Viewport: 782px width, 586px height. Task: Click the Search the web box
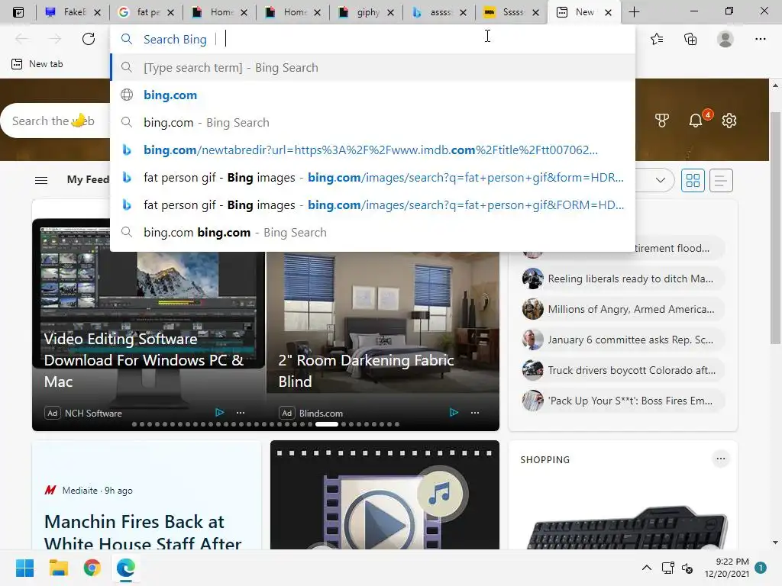[56, 121]
